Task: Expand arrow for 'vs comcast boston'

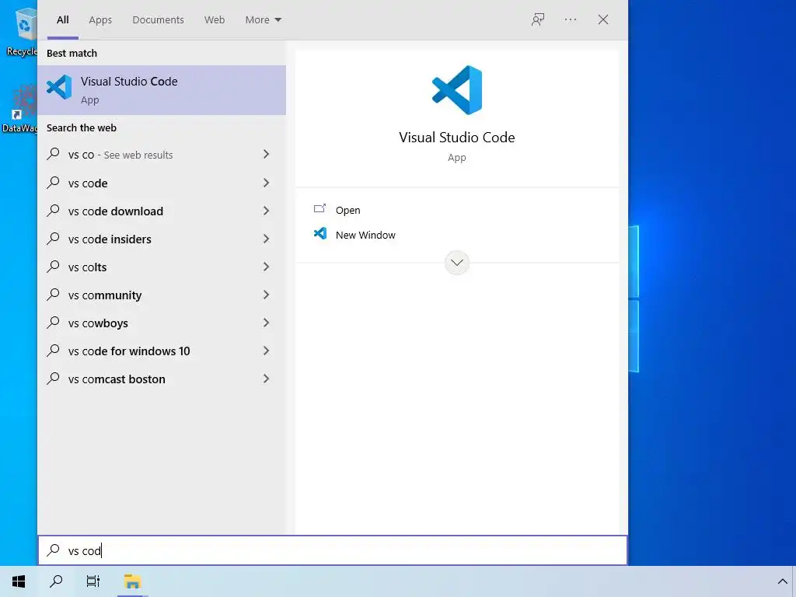Action: (266, 379)
